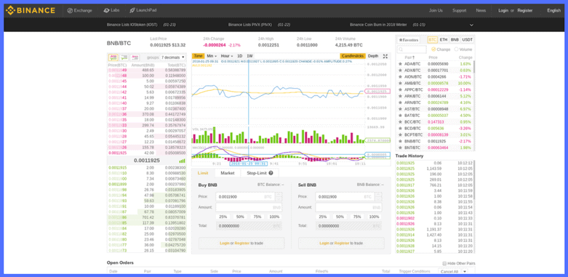568x277 pixels.
Task: Set Buy amount to 25%
Action: pos(223,217)
